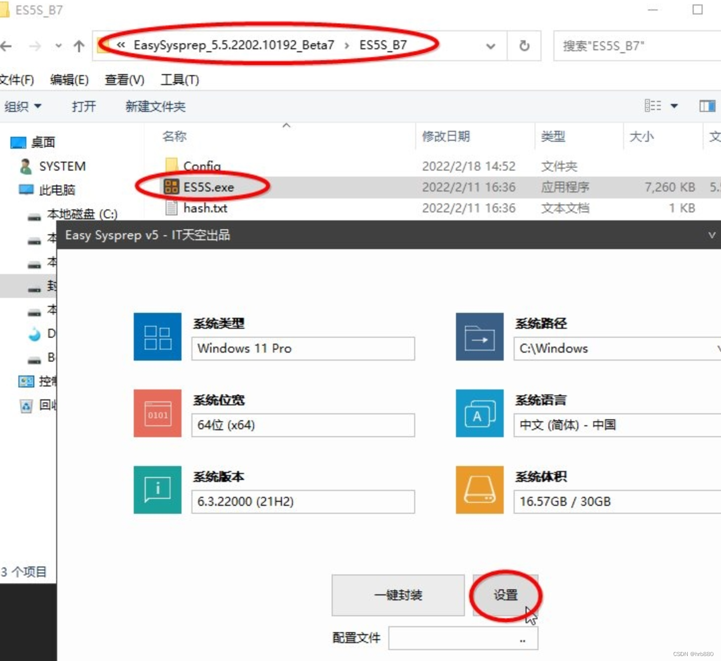
Task: Click the 系统类型 blue grid icon
Action: 158,337
